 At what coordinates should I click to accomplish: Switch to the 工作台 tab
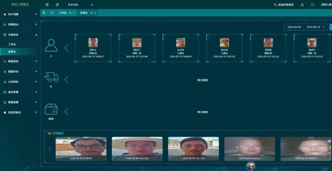click(62, 13)
